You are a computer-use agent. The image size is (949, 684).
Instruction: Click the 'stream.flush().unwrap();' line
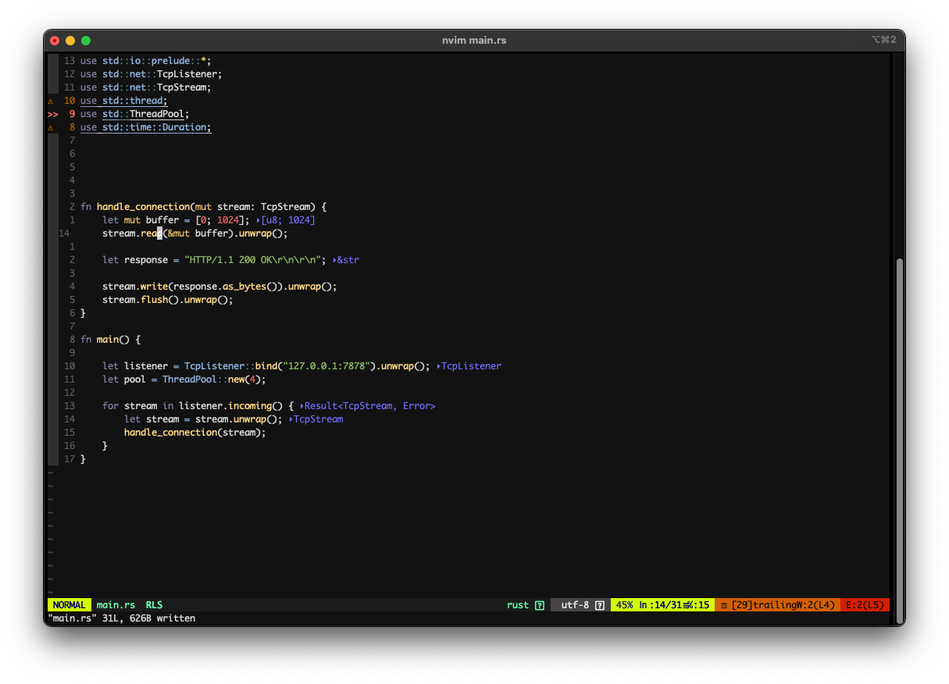pos(168,300)
